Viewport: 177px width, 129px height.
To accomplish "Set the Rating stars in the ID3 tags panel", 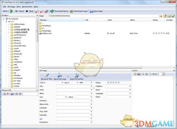I will (113, 83).
